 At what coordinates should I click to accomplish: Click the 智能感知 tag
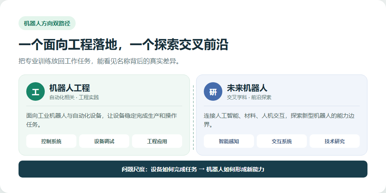[x=229, y=141]
